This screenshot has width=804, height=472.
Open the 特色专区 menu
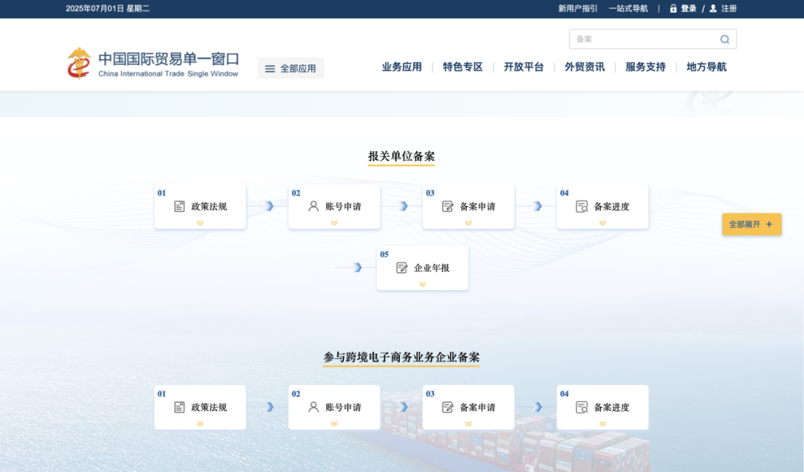coord(462,66)
